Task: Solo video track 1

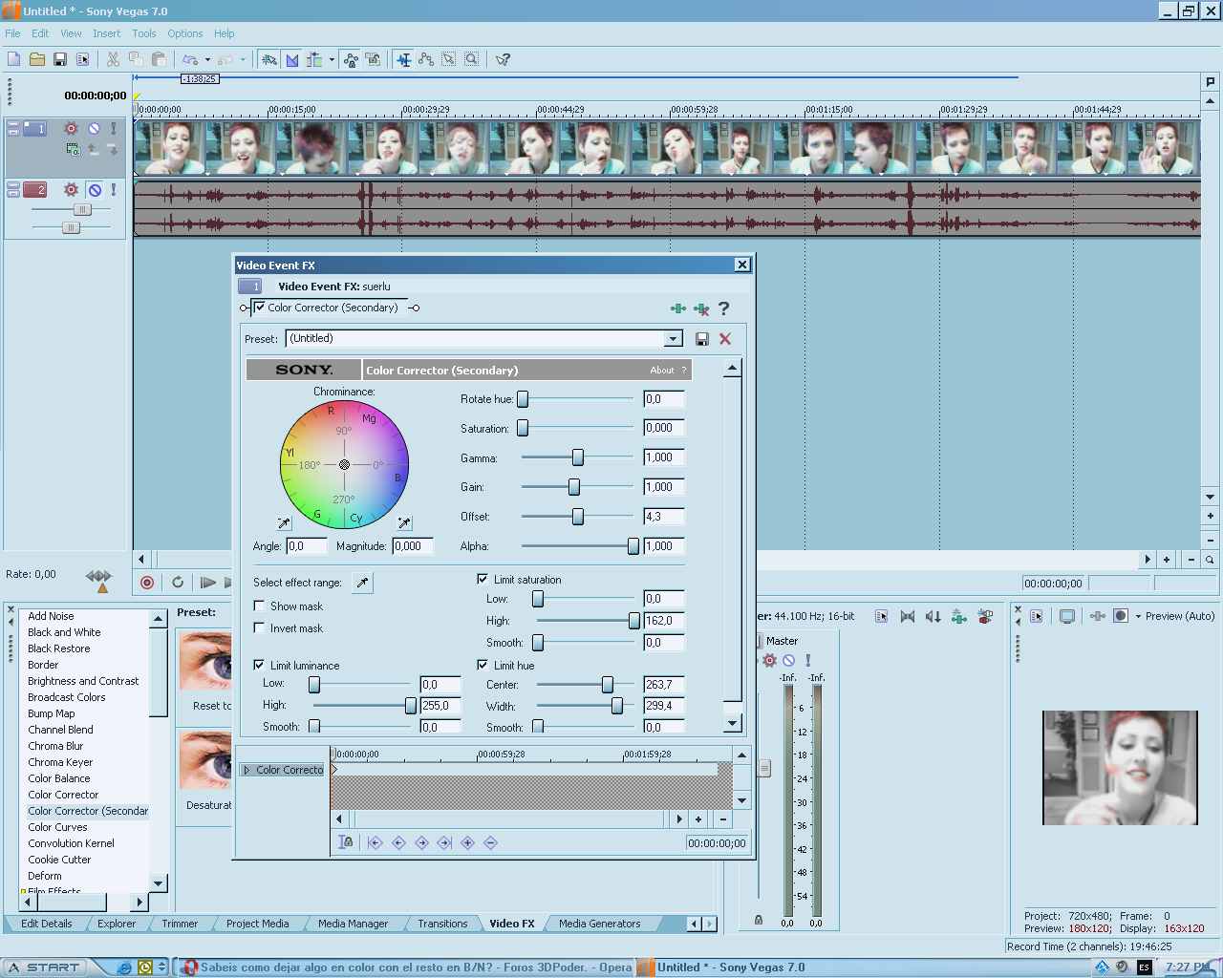Action: 114,128
